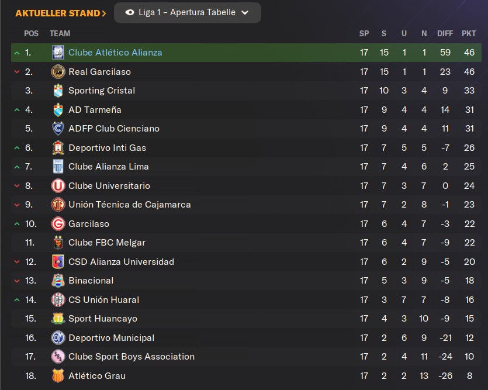Click the Deportivo Municipal club badge

pyautogui.click(x=58, y=338)
